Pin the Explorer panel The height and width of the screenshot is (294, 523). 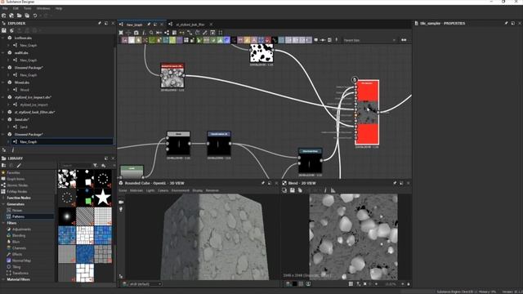point(100,24)
